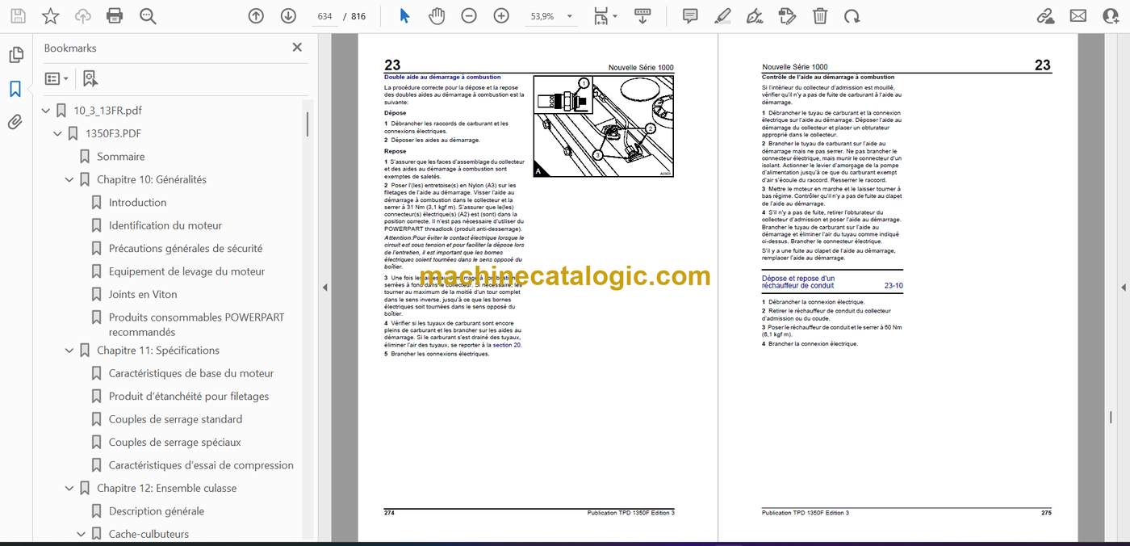Open Page Thumbnails sidebar panel
The image size is (1130, 546).
coord(15,55)
